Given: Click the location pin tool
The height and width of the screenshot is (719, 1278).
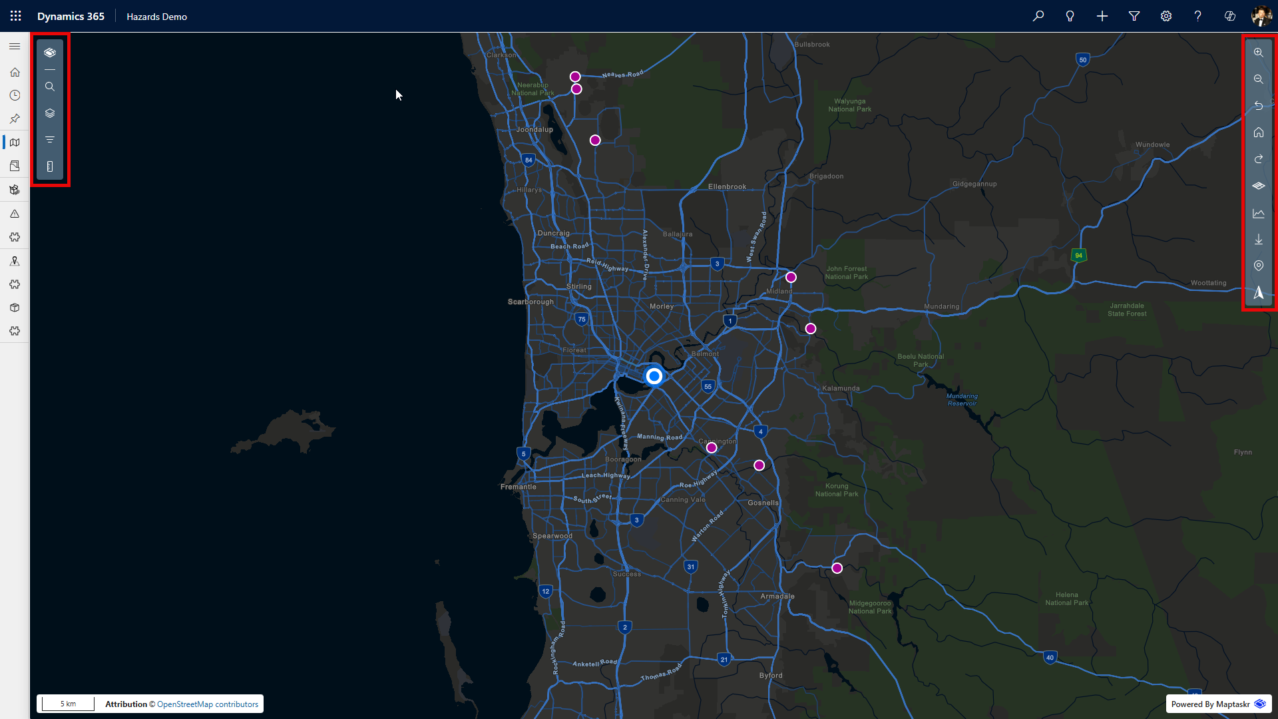Looking at the screenshot, I should (x=1258, y=266).
